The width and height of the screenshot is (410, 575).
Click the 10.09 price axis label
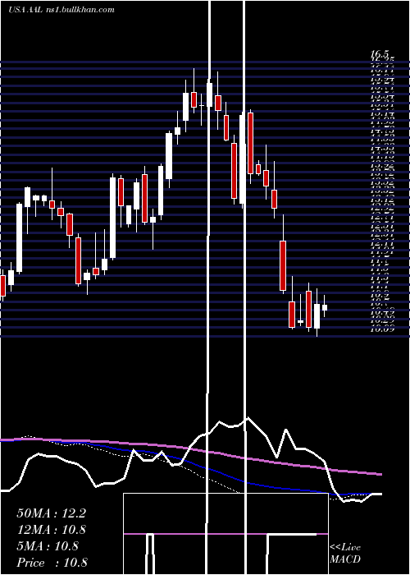tap(383, 329)
